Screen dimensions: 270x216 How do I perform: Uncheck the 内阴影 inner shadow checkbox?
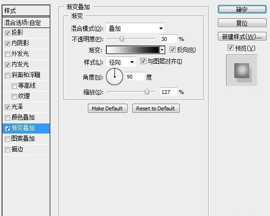pos(7,43)
